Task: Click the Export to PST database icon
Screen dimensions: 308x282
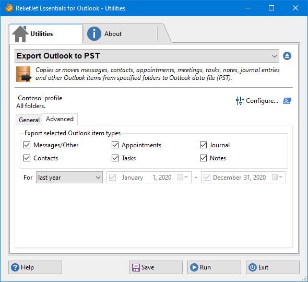Action: point(23,74)
